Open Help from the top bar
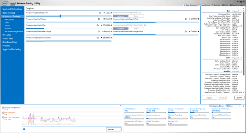 coord(225,5)
